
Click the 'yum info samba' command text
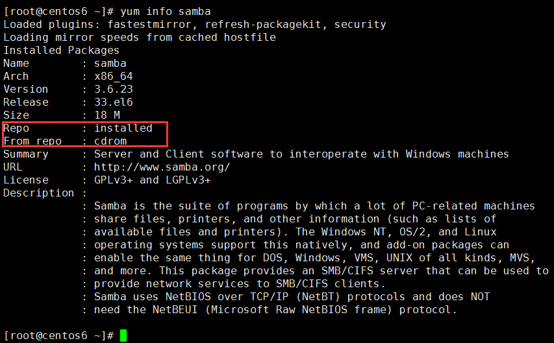point(166,11)
